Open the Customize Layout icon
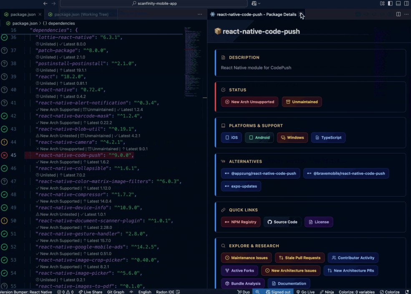 [x=382, y=3]
